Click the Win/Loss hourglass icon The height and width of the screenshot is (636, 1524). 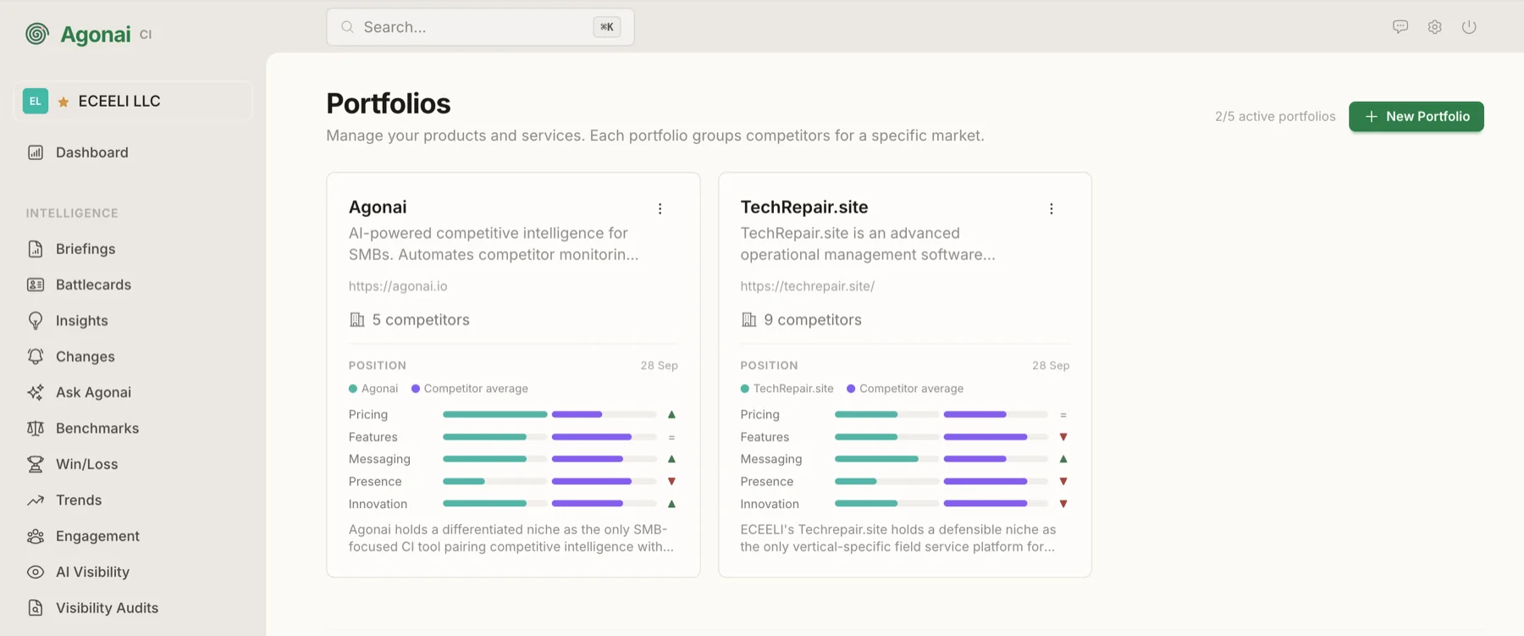[36, 464]
